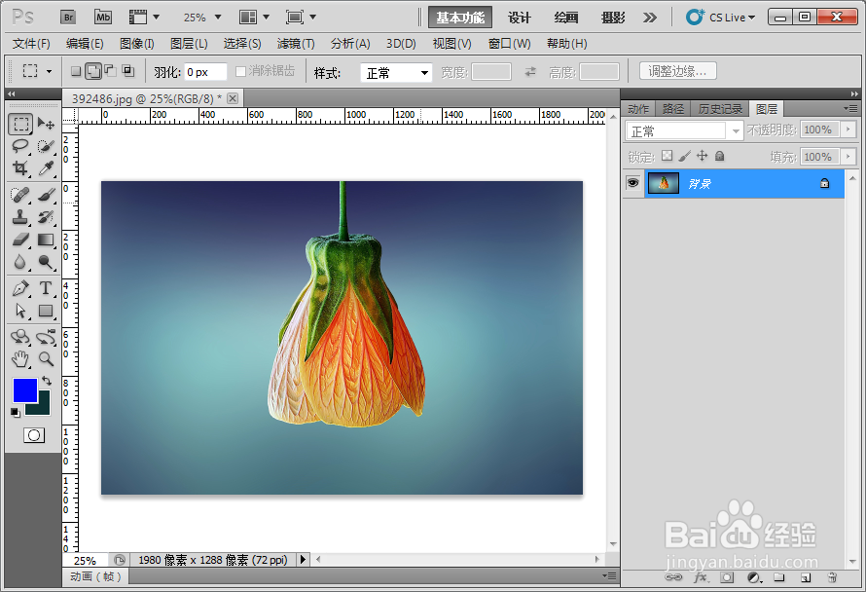
Task: Select the Horizontal Type tool
Action: click(x=47, y=288)
